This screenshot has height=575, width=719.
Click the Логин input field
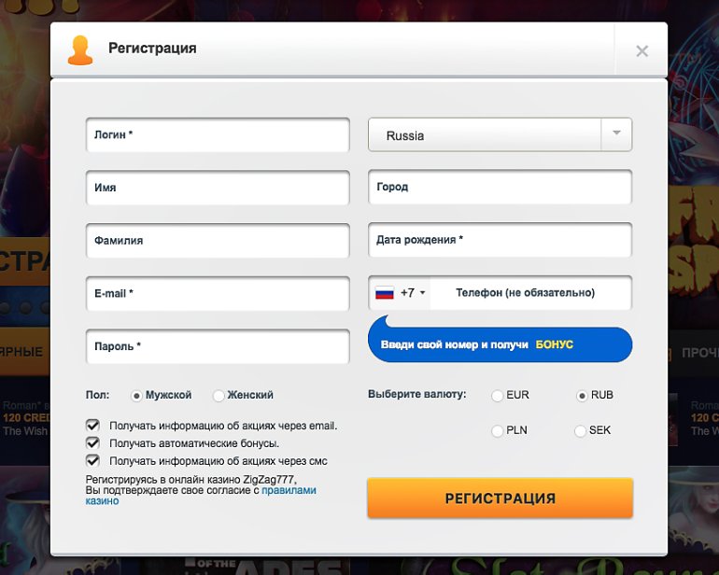pos(218,134)
